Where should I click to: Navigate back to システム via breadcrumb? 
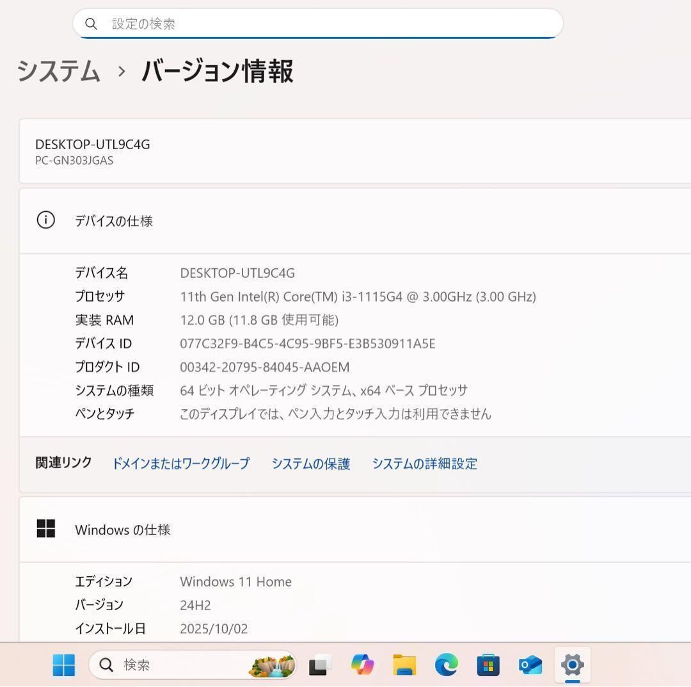pos(59,72)
